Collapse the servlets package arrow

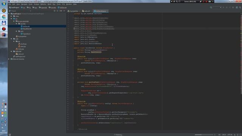pos(16,24)
